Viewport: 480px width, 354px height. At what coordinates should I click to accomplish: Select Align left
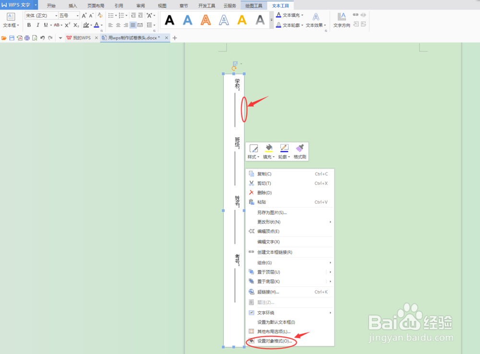110,25
